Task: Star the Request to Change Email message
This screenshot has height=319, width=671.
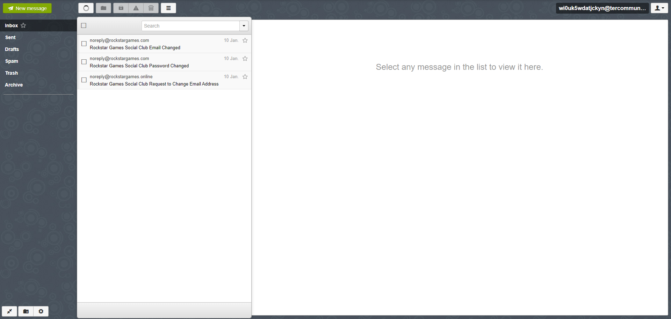Action: (245, 77)
